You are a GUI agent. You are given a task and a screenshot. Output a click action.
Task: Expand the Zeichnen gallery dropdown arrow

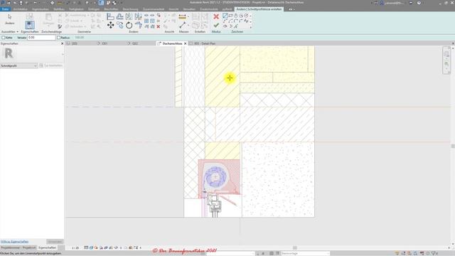pyautogui.click(x=251, y=27)
